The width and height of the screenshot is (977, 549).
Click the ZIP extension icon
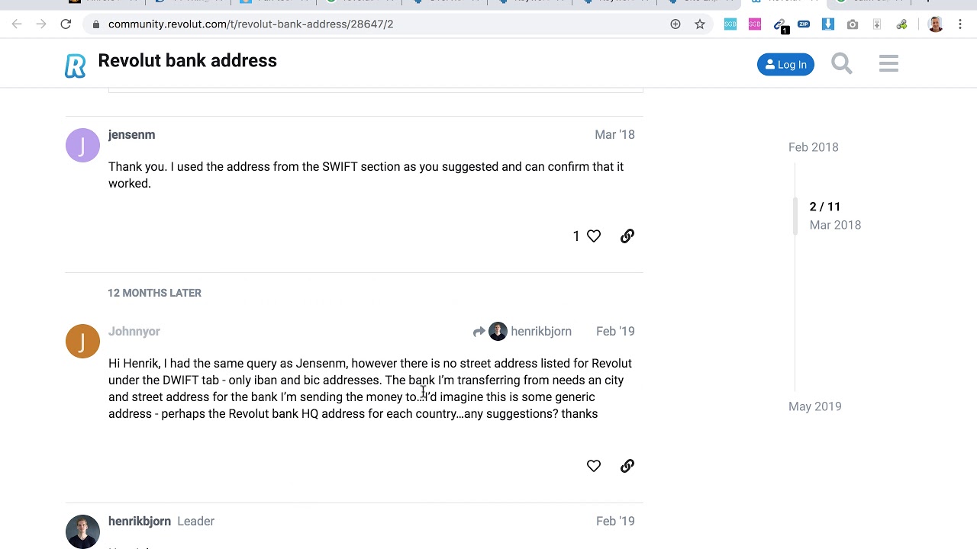pos(804,24)
